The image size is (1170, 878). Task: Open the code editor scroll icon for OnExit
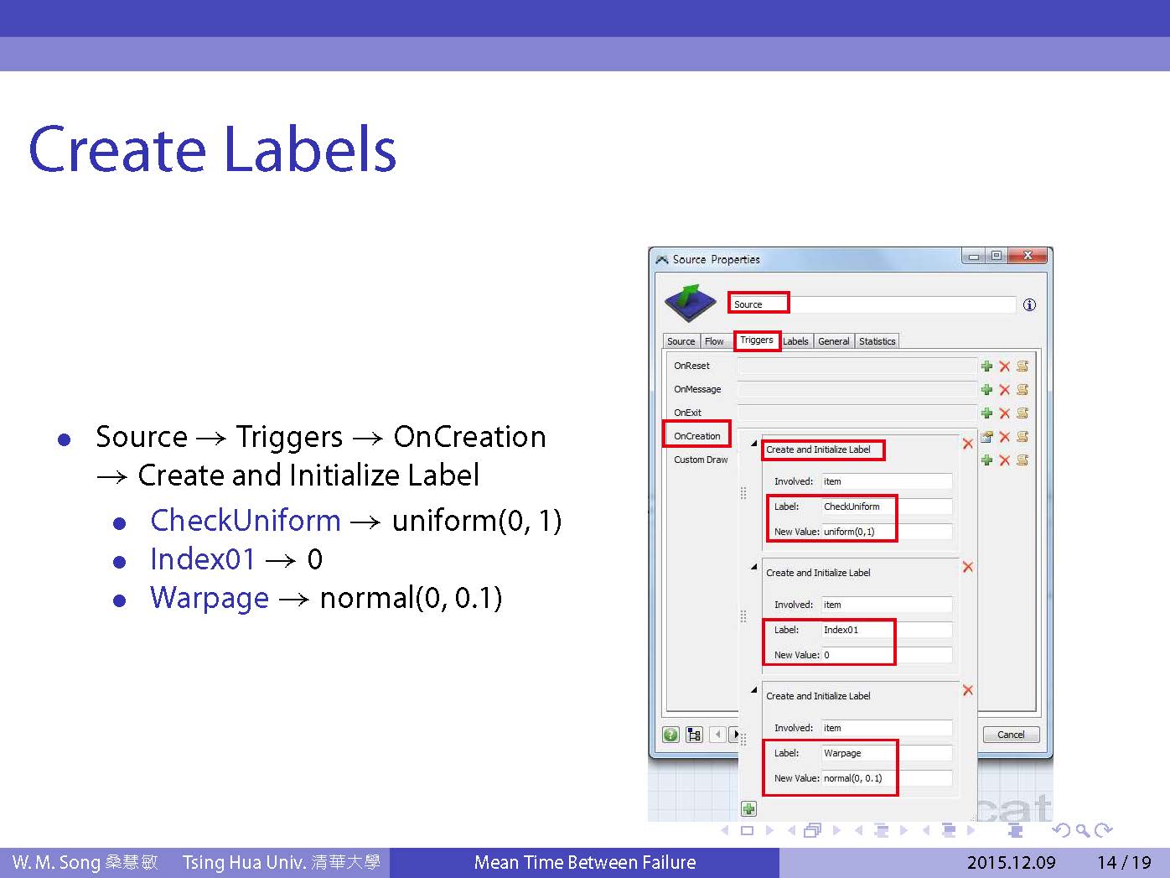pos(1022,413)
